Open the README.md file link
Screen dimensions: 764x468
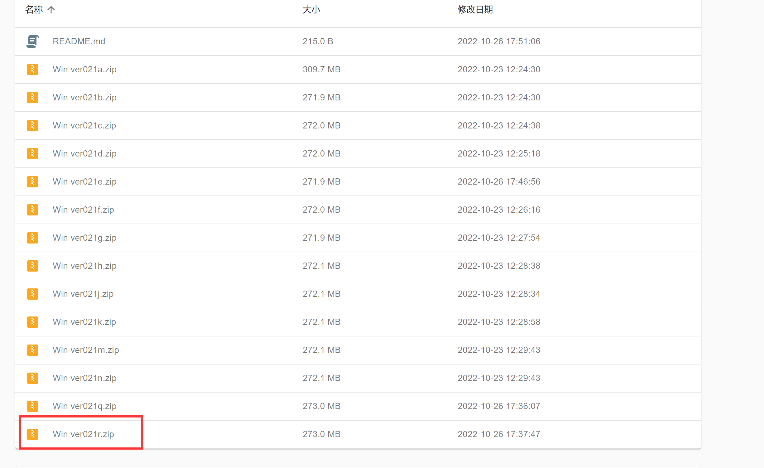point(79,41)
